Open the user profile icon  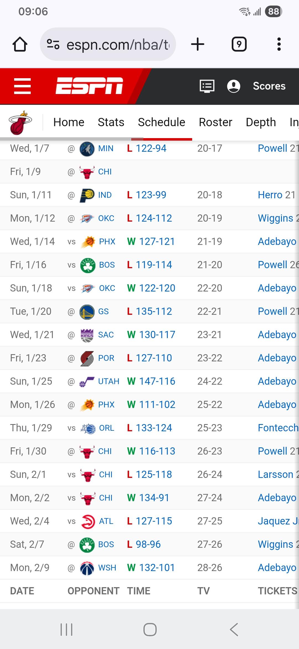click(x=233, y=86)
